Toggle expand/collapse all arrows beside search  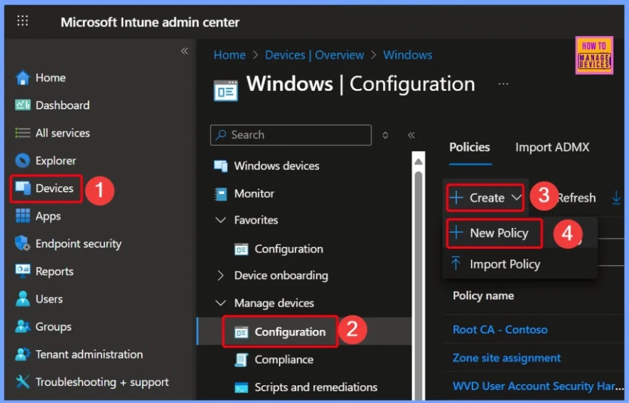[385, 135]
